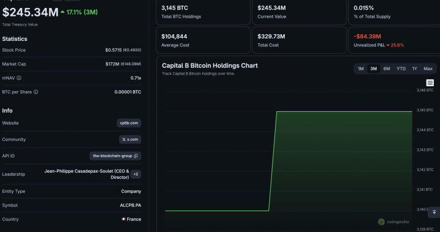This screenshot has height=232, width=440.
Task: Click the Statistics section heading
Action: point(15,39)
